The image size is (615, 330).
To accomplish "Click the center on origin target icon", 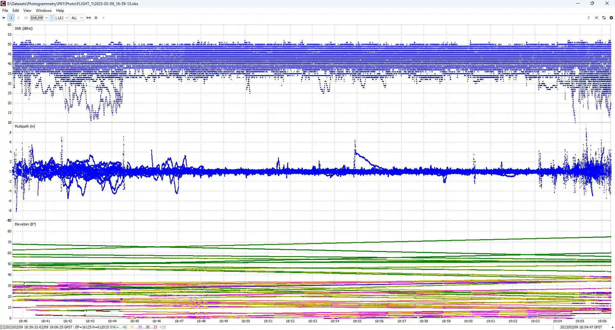I will tap(96, 18).
